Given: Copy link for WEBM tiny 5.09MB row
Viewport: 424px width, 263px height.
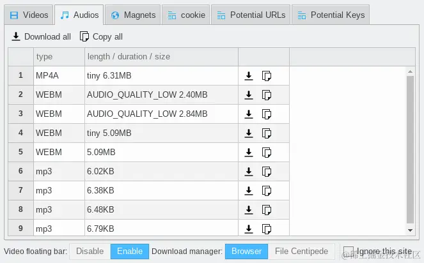Looking at the screenshot, I should click(267, 133).
